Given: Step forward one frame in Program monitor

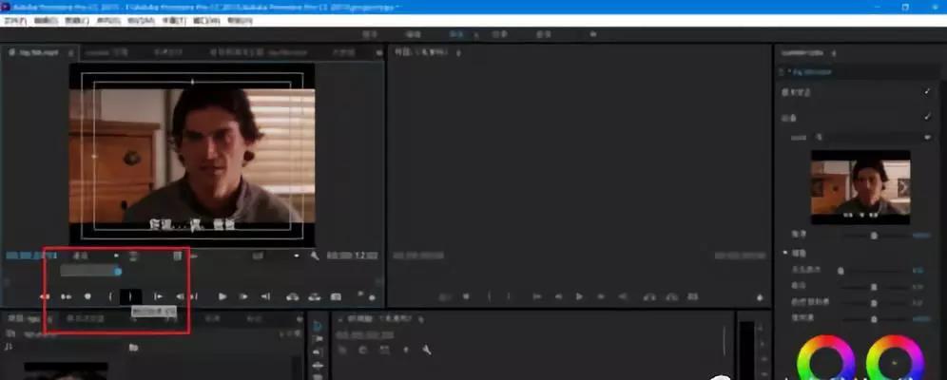Looking at the screenshot, I should tap(601, 296).
